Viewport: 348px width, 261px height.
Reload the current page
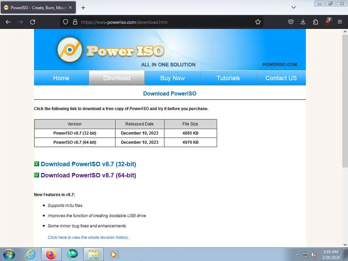click(x=33, y=22)
